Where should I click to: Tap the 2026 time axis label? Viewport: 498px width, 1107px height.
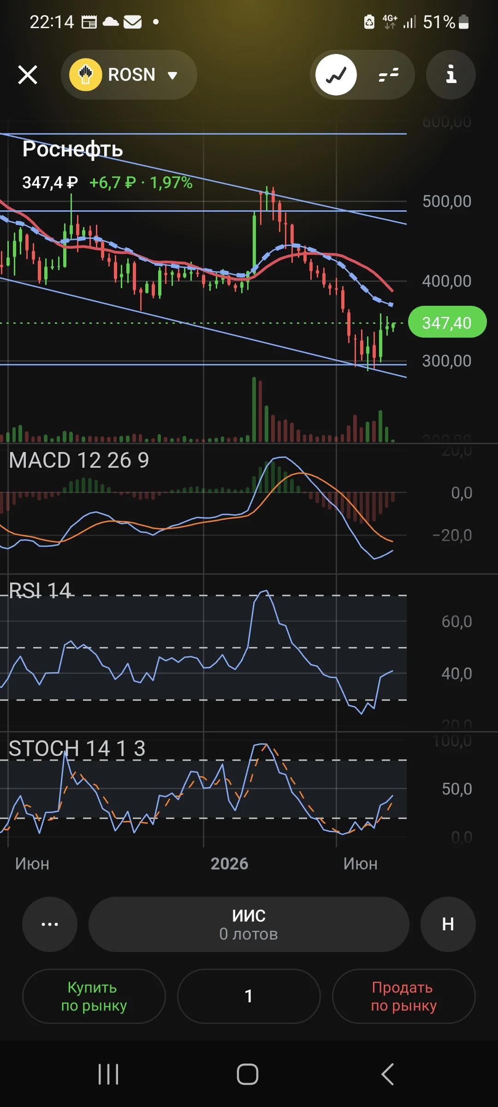pos(230,863)
